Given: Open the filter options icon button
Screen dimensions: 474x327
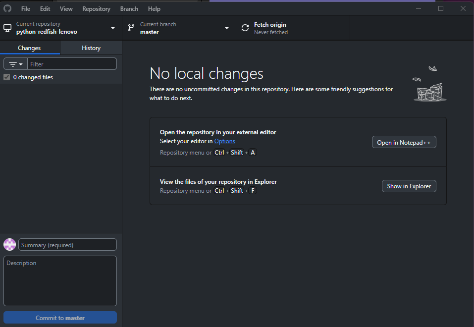Looking at the screenshot, I should click(x=15, y=64).
